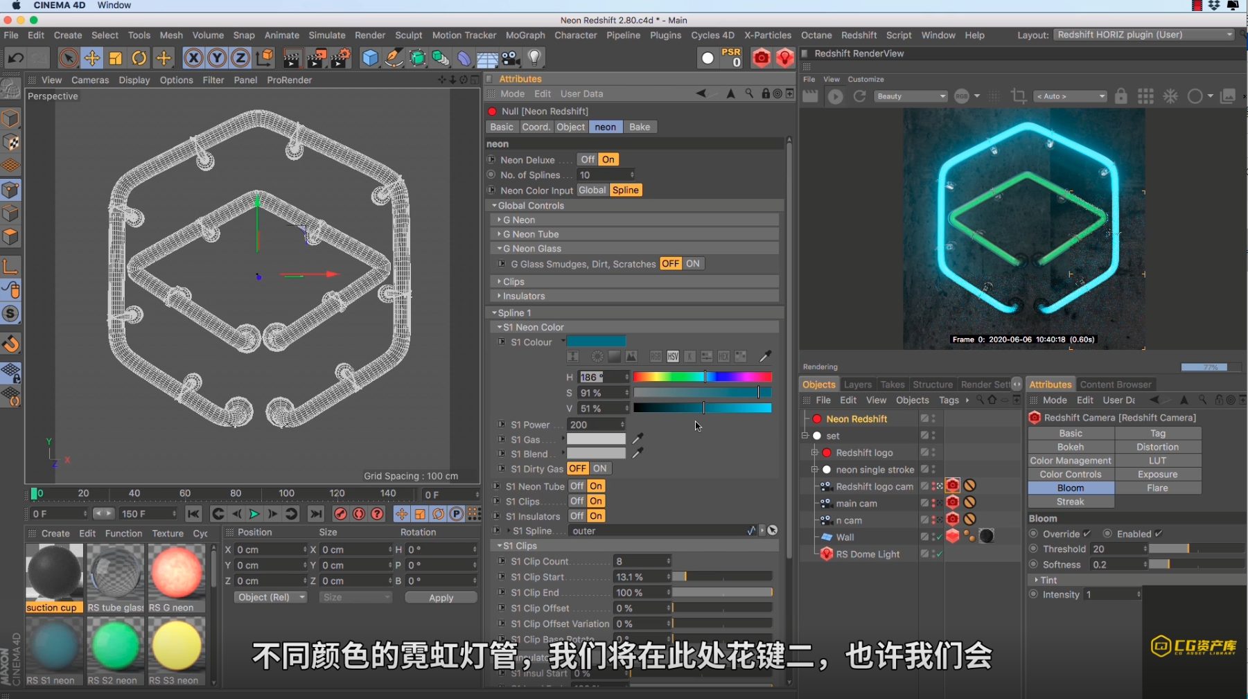Open the Layout Redshift HORIZ dropdown

tap(1144, 35)
